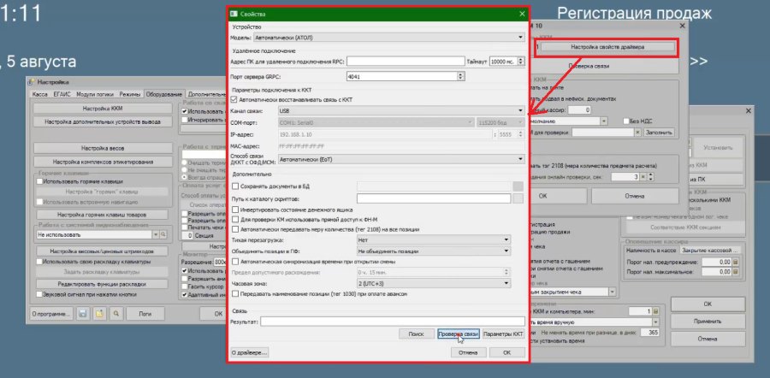This screenshot has width=770, height=378.
Task: Click the О программе... button
Action: pyautogui.click(x=51, y=313)
